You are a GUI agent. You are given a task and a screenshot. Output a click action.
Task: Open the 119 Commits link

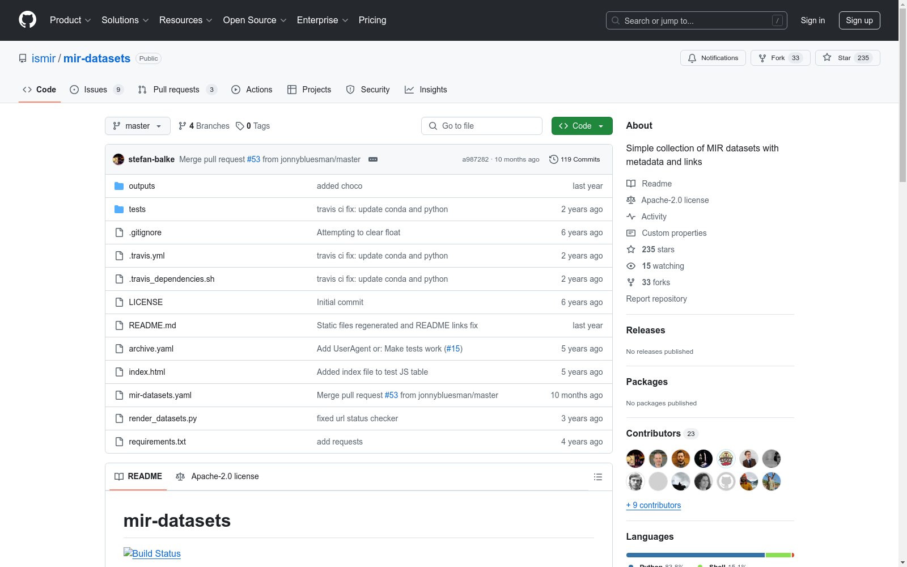point(575,159)
